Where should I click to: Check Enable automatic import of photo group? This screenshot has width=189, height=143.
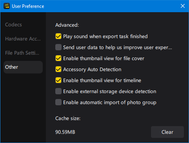(x=58, y=102)
